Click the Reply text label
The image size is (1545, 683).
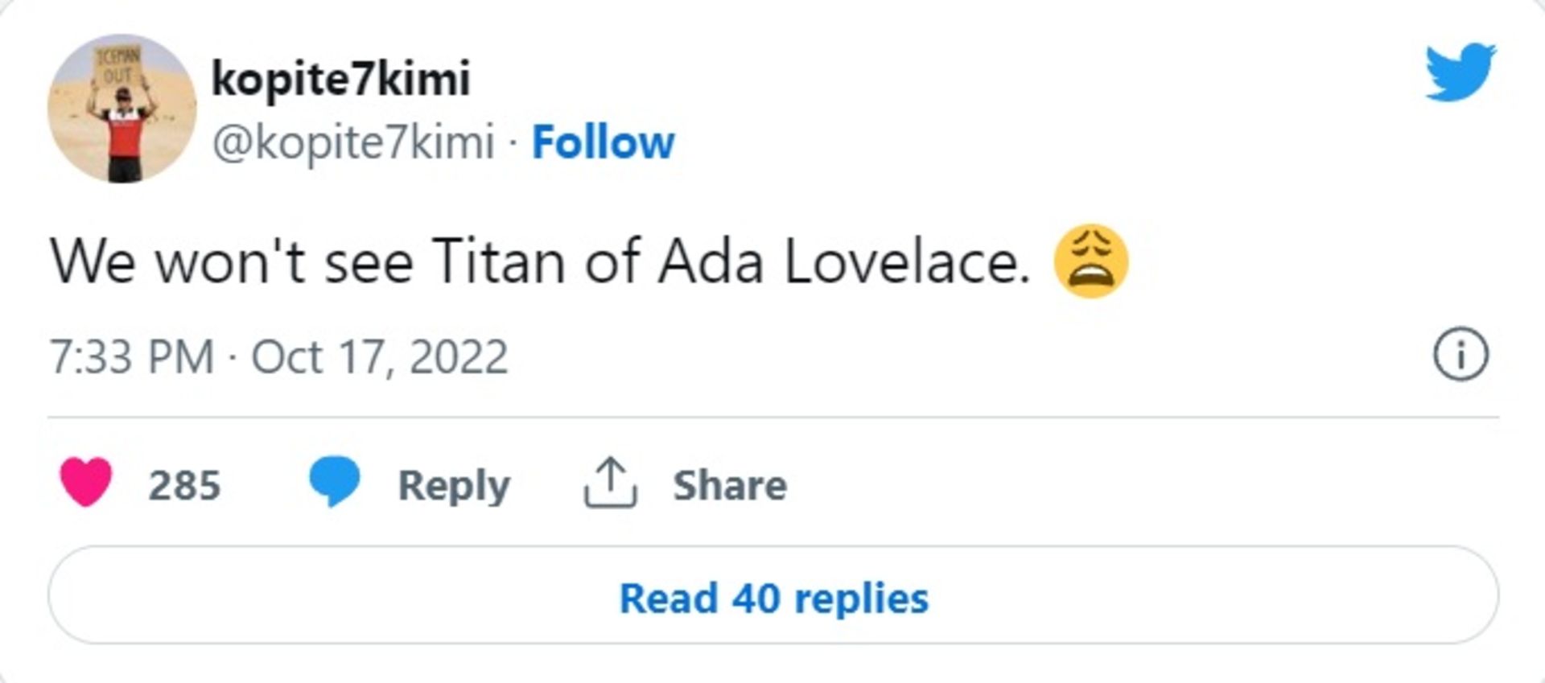click(x=453, y=483)
